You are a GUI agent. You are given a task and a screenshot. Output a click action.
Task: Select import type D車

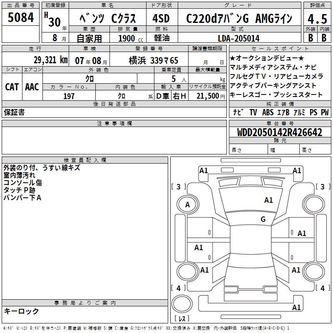(x=163, y=96)
